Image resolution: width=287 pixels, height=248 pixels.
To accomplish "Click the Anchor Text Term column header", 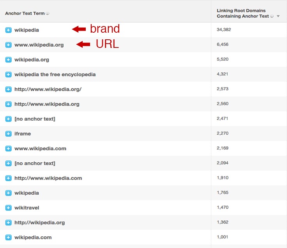I will (25, 14).
